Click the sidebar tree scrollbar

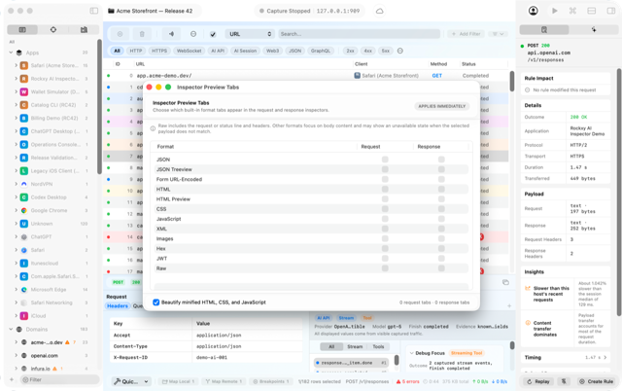[x=99, y=106]
